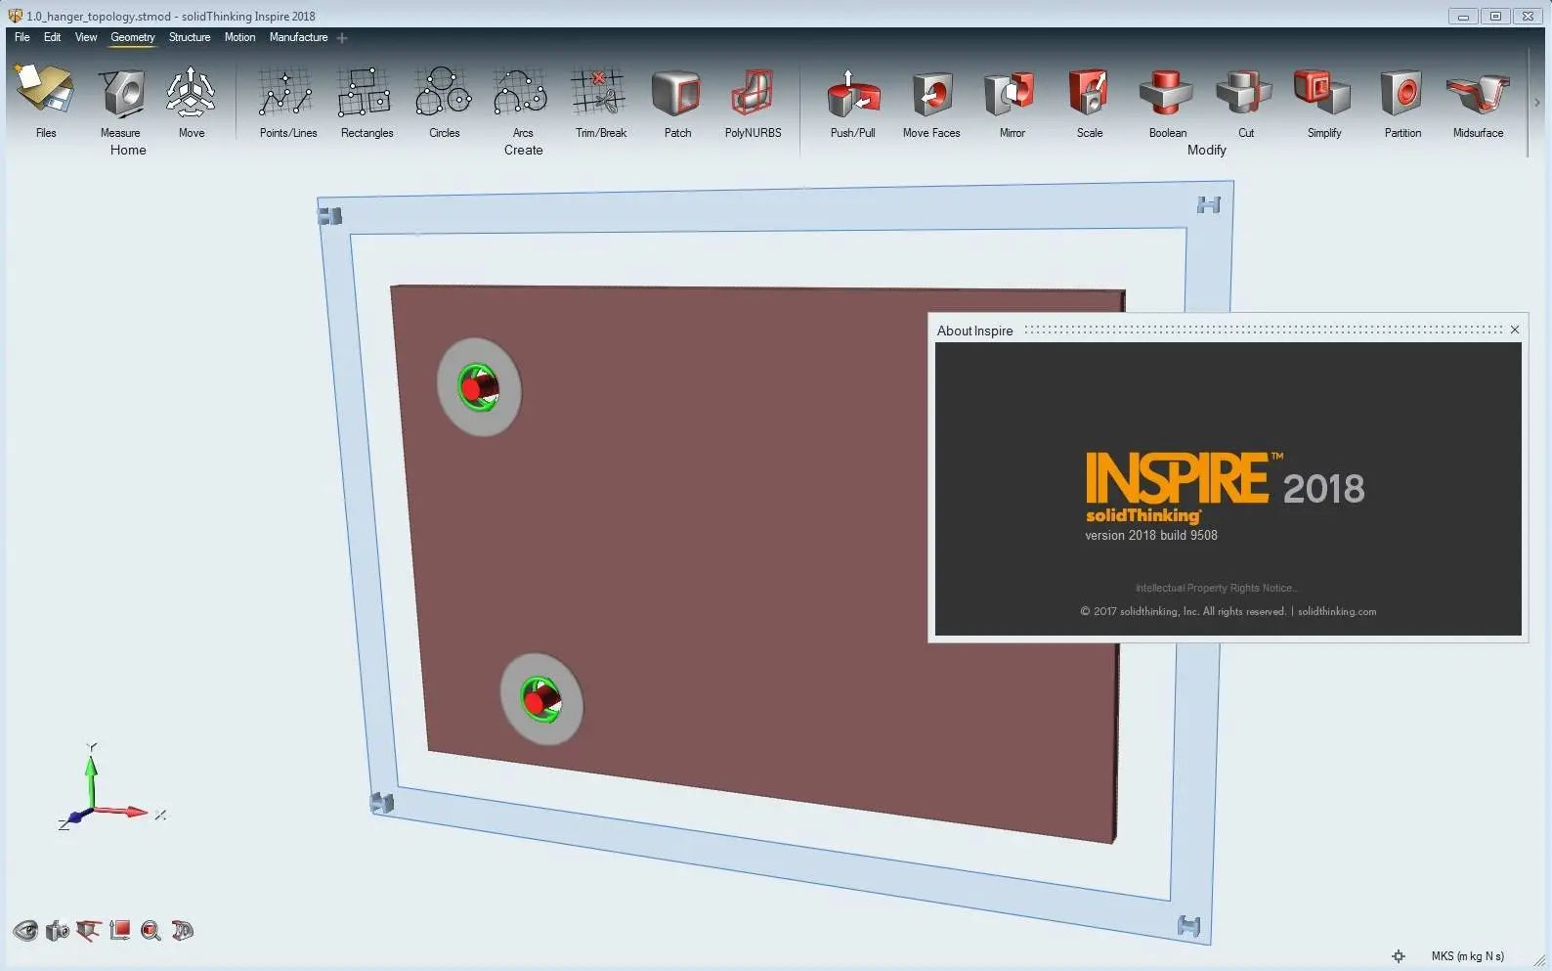Switch to the Structure ribbon tab
The height and width of the screenshot is (971, 1552).
190,37
